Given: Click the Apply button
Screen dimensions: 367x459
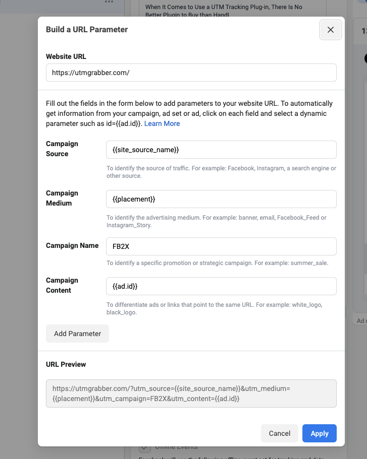Looking at the screenshot, I should tap(319, 433).
